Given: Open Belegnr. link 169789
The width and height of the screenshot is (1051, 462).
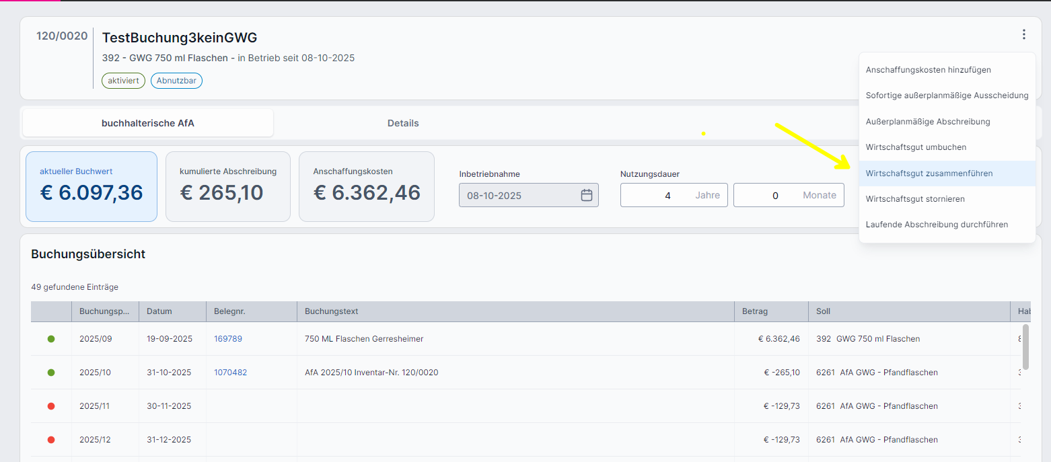Looking at the screenshot, I should click(x=227, y=339).
